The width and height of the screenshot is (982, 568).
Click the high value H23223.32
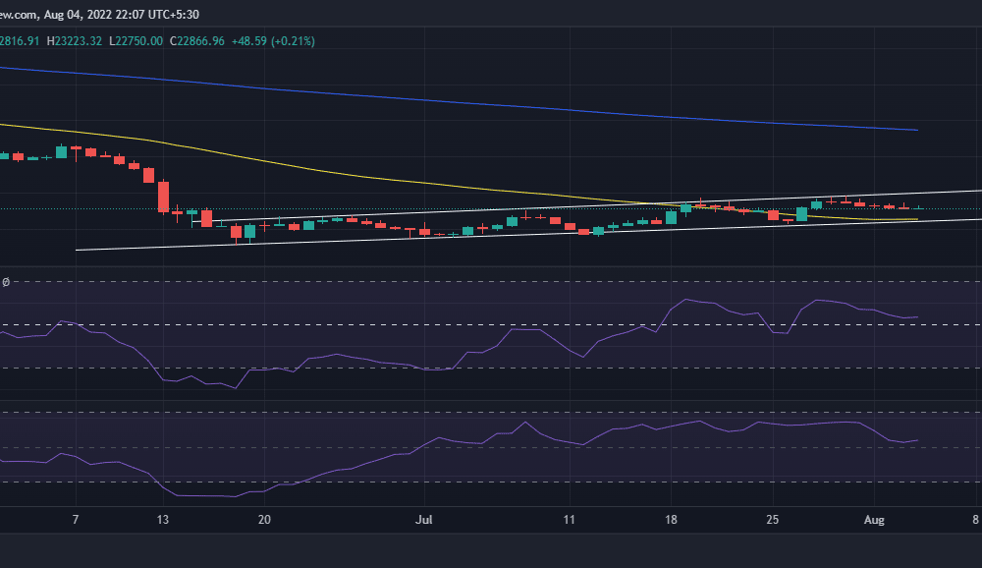(x=75, y=41)
